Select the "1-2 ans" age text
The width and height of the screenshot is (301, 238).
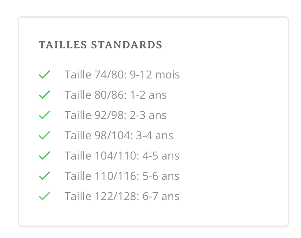(148, 95)
